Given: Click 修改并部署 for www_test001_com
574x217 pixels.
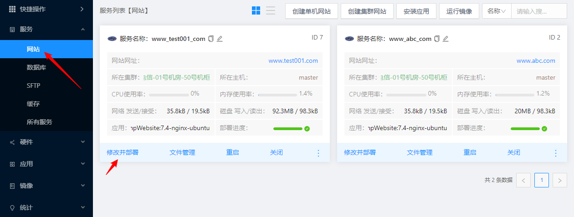Looking at the screenshot, I should tap(123, 152).
